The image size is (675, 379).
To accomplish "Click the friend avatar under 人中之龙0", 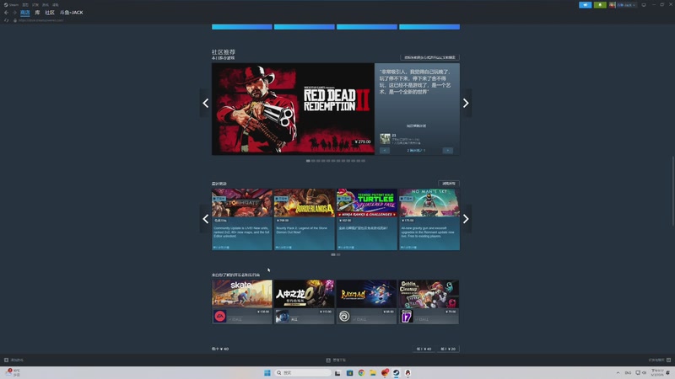I will click(282, 317).
